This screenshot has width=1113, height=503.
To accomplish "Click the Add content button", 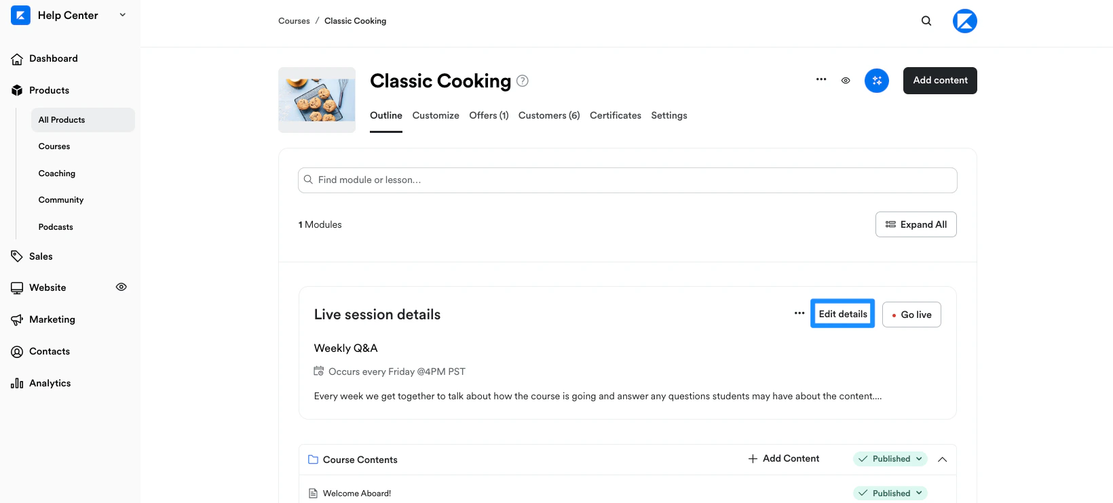I will point(940,81).
